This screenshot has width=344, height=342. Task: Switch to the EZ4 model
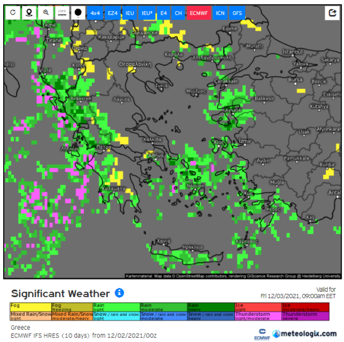pos(113,13)
